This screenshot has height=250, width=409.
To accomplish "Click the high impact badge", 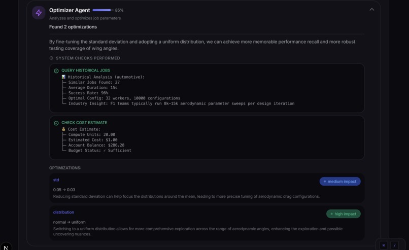I will [343, 214].
